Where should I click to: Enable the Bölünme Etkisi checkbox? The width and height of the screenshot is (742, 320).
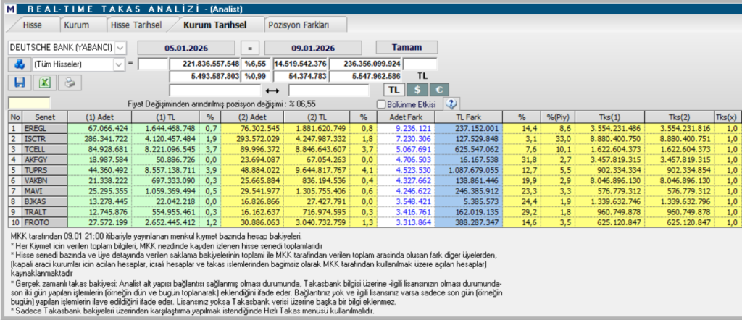(x=382, y=104)
